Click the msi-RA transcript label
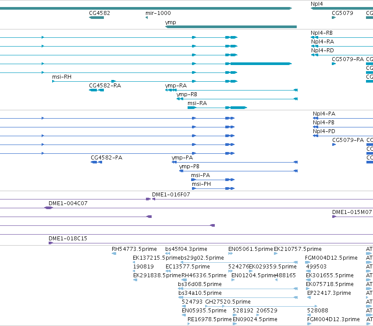Image resolution: width=373 pixels, height=326 pixels. 197,103
